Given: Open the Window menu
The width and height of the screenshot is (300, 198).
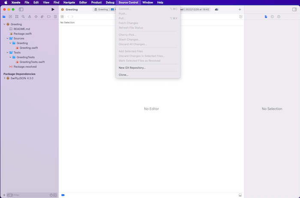Looking at the screenshot, I should coord(148,3).
